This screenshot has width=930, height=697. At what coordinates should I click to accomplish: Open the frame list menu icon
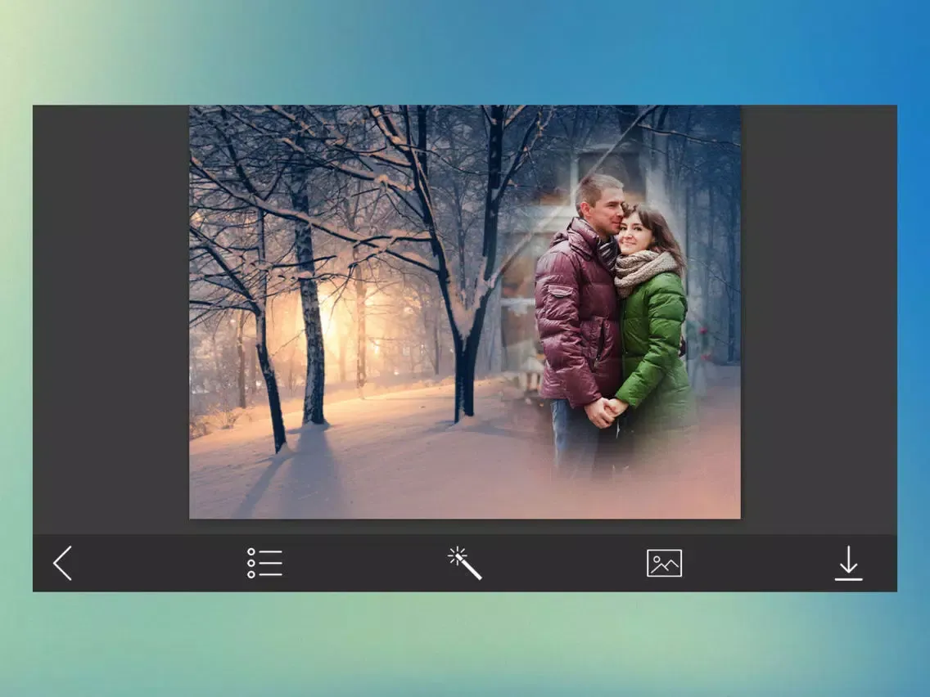(264, 563)
